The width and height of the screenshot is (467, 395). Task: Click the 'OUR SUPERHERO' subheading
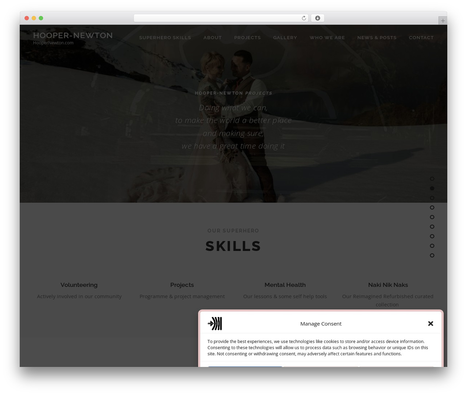tap(233, 231)
